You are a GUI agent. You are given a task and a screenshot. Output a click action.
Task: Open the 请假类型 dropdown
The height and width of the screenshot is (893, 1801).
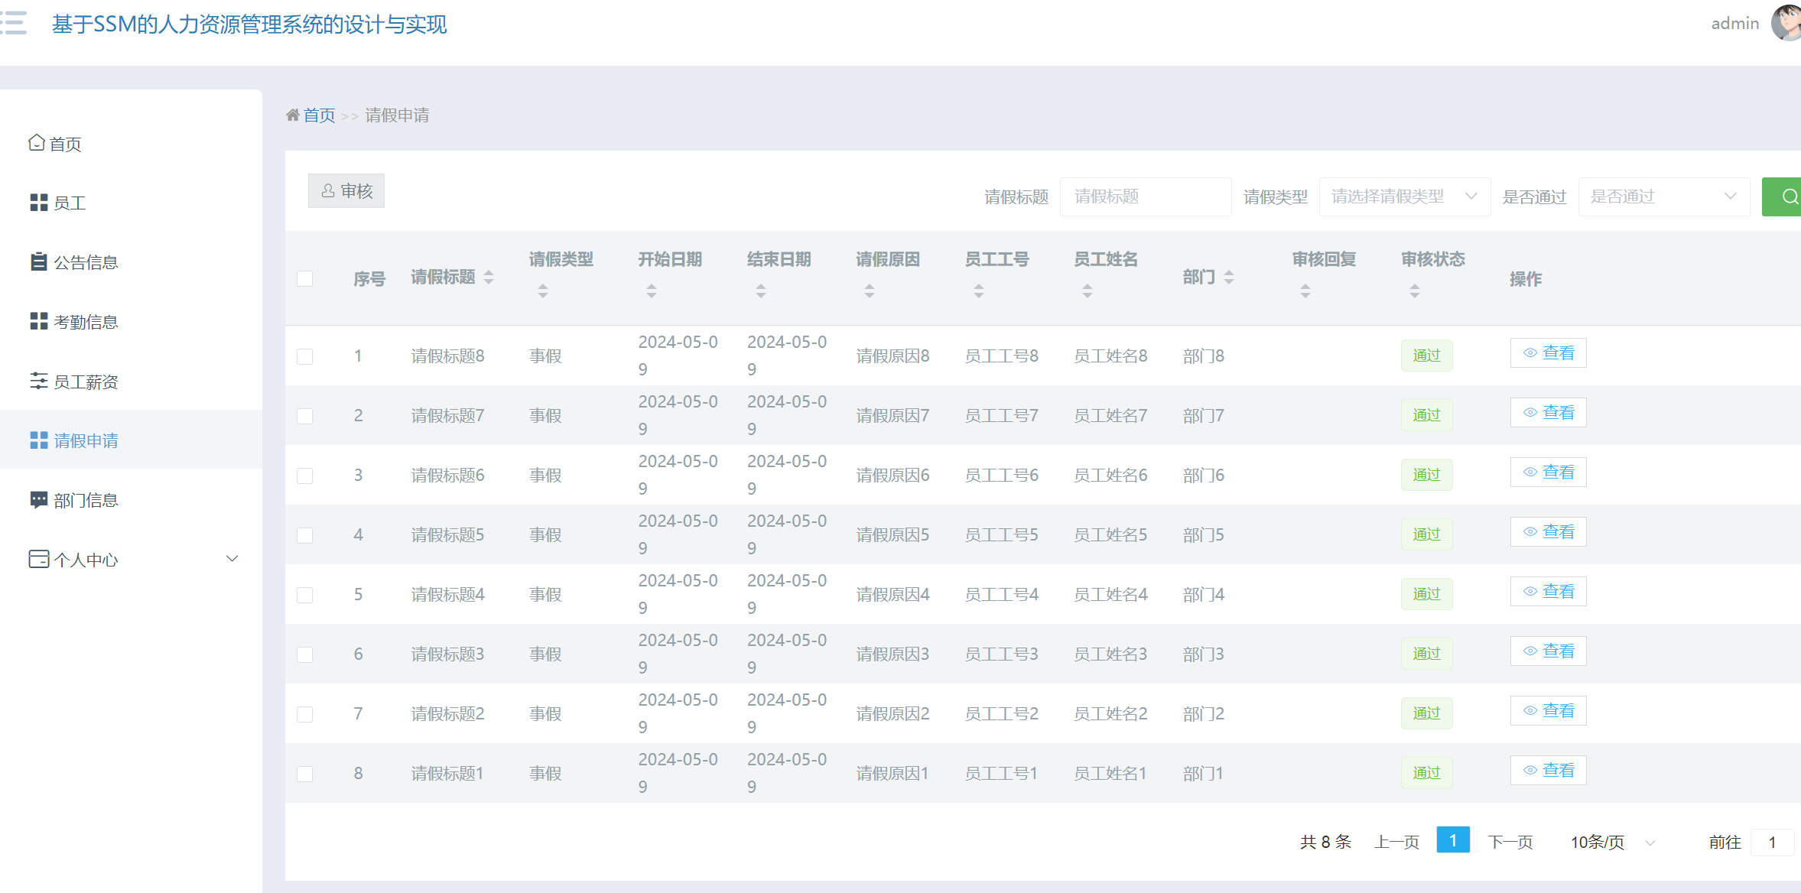point(1404,196)
